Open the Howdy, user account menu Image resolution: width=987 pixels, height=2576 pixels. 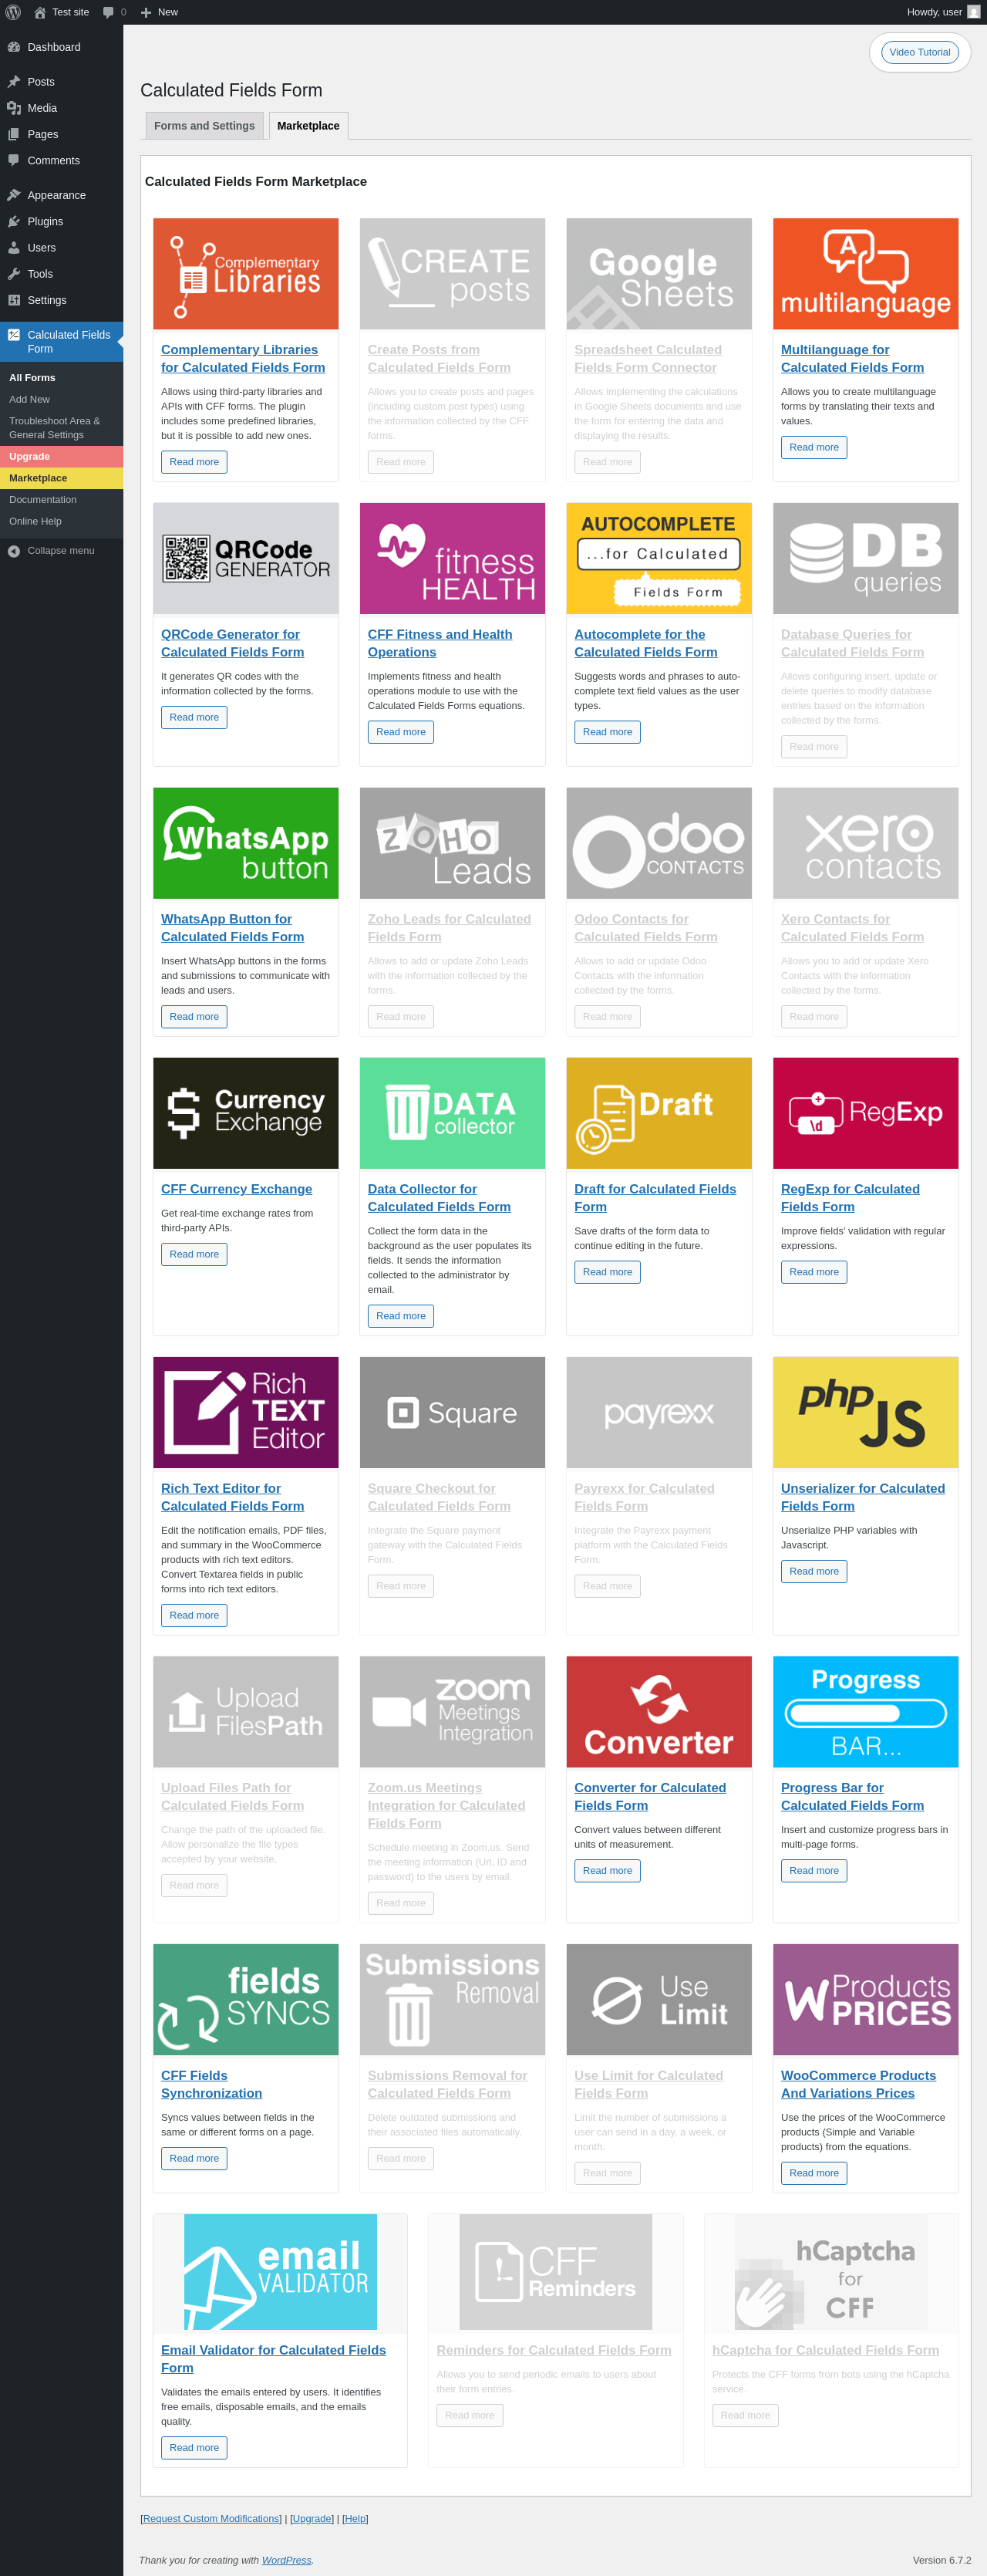coord(934,12)
